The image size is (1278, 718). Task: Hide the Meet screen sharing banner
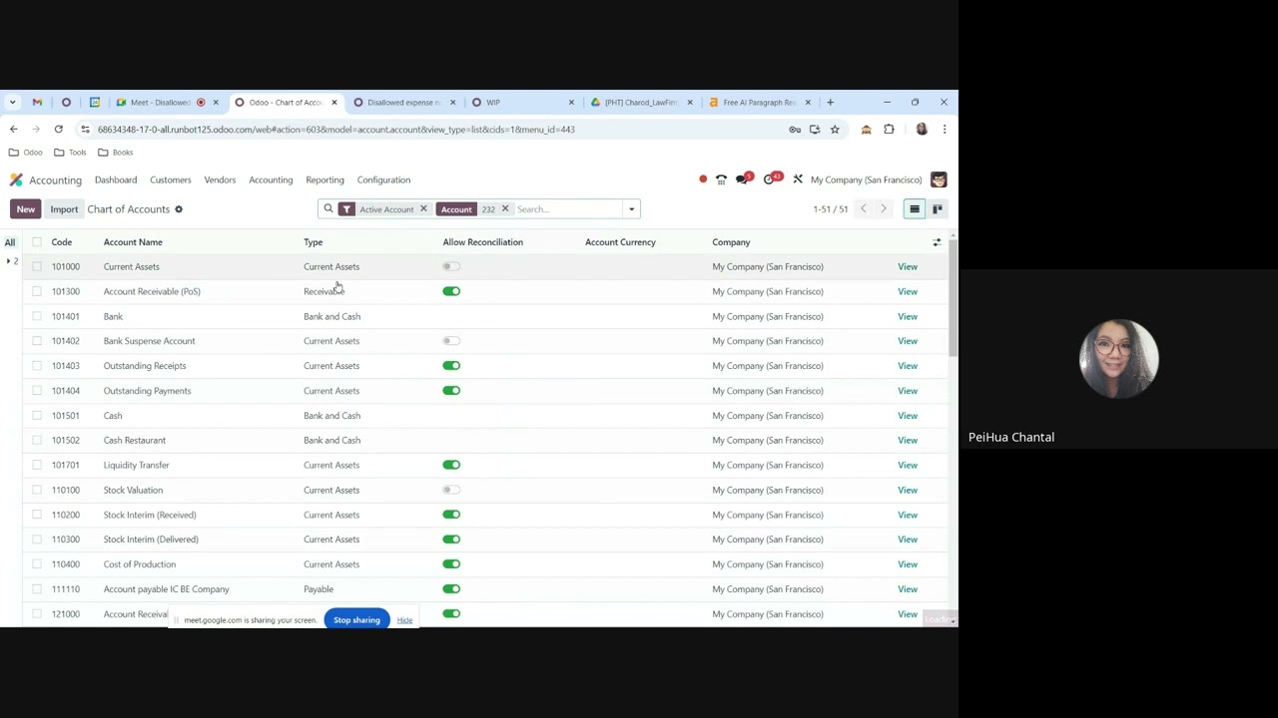(404, 620)
